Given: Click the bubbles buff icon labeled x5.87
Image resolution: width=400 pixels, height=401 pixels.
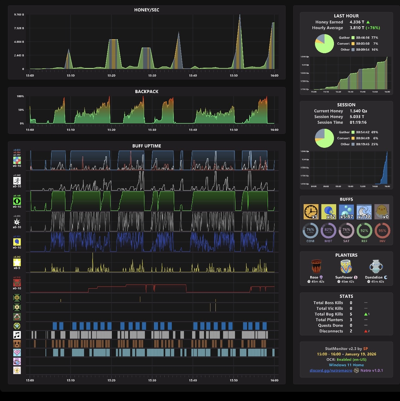Looking at the screenshot, I should pos(346,211).
